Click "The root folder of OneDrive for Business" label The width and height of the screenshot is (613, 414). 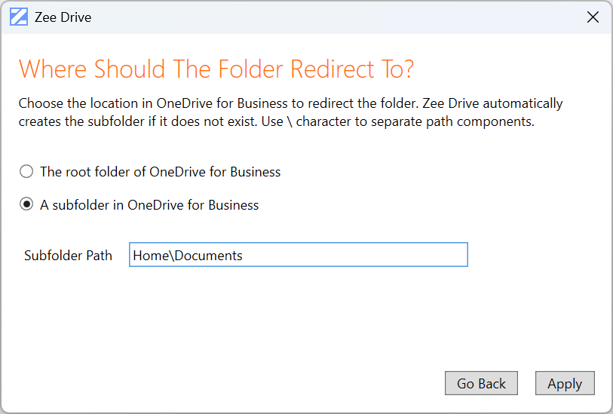tap(160, 172)
